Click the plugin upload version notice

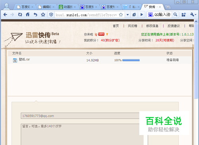[167, 34]
